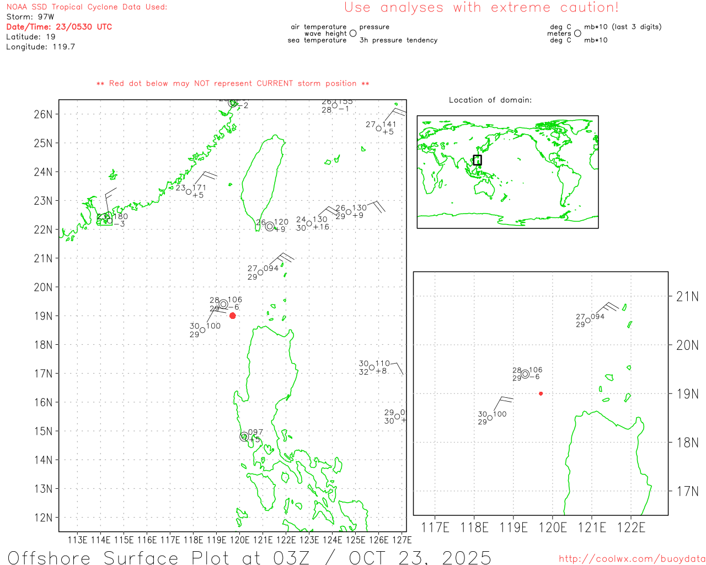Click the station marker labeled 130 +16
Screen dimensions: 706x565
[309, 223]
